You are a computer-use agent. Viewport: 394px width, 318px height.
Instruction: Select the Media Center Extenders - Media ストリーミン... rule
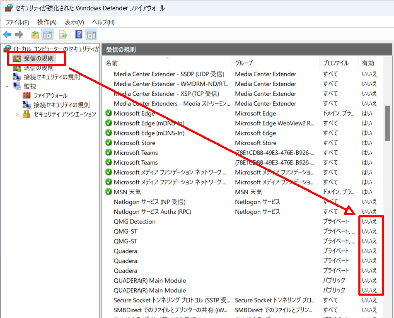[172, 104]
